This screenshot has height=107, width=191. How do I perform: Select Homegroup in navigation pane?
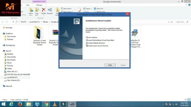point(9,45)
